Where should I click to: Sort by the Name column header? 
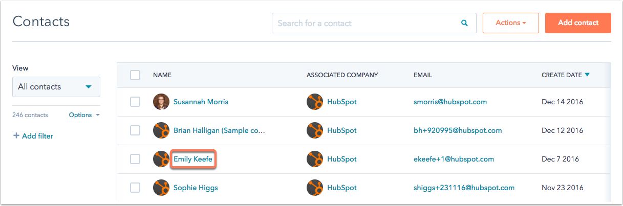click(x=162, y=75)
